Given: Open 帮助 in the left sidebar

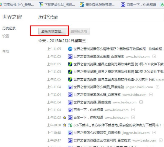Looking at the screenshot, I should tap(6, 51).
